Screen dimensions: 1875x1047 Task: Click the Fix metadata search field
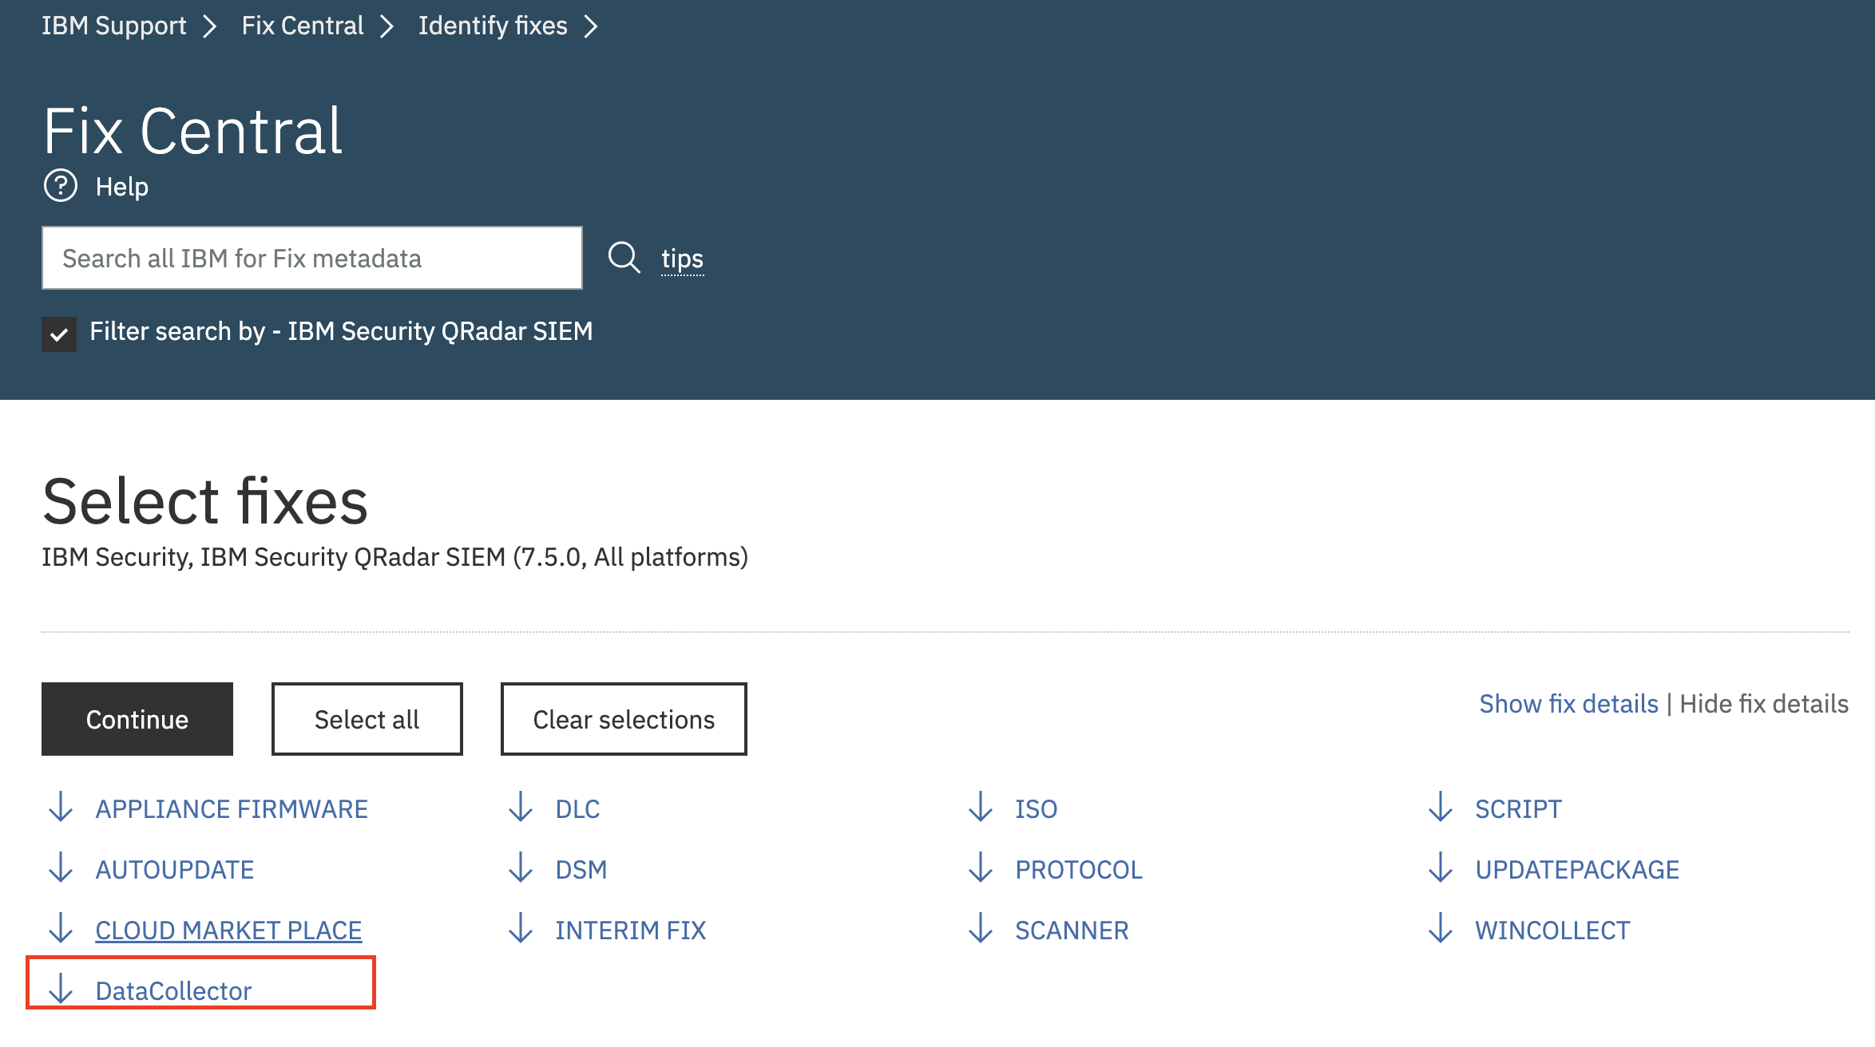point(311,258)
